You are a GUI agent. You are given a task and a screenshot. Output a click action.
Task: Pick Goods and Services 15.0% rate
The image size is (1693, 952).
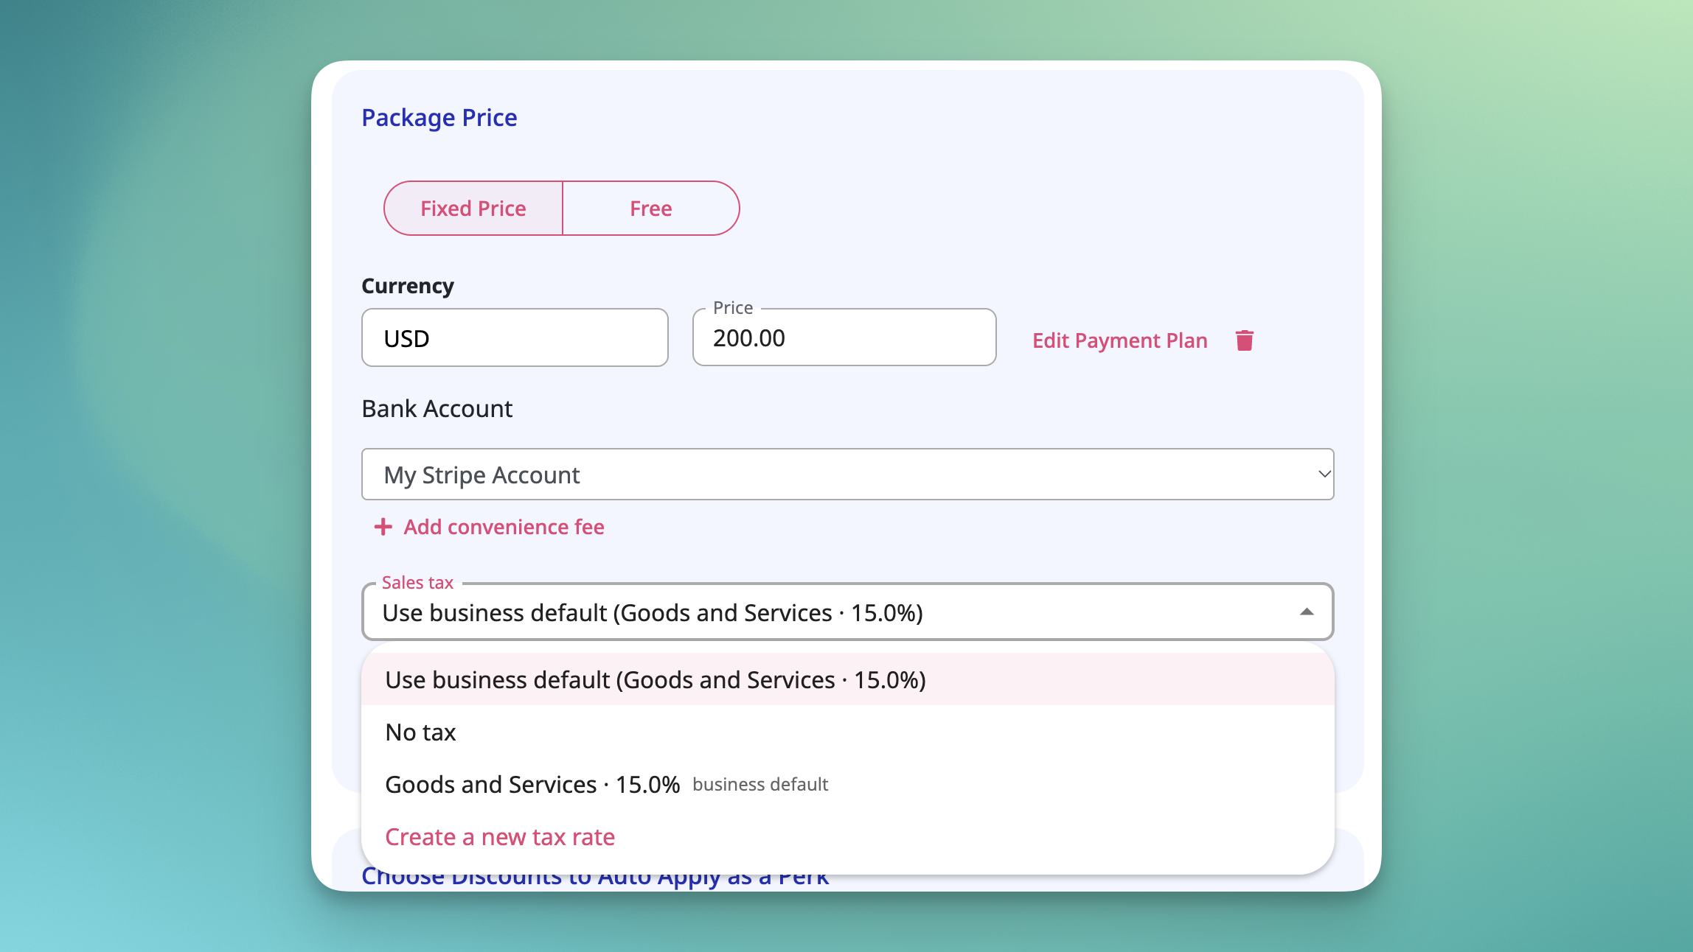pyautogui.click(x=848, y=784)
